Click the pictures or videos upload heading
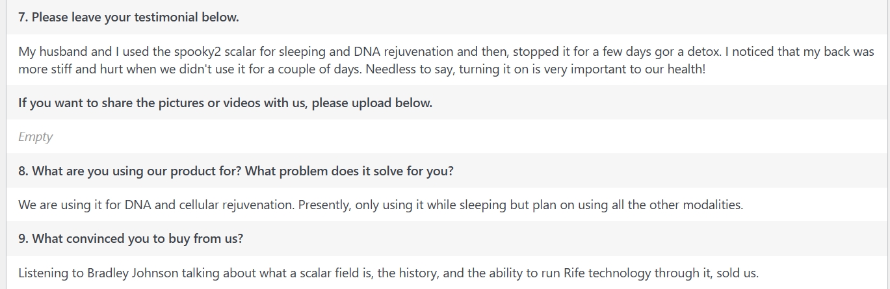The width and height of the screenshot is (890, 289). click(225, 103)
